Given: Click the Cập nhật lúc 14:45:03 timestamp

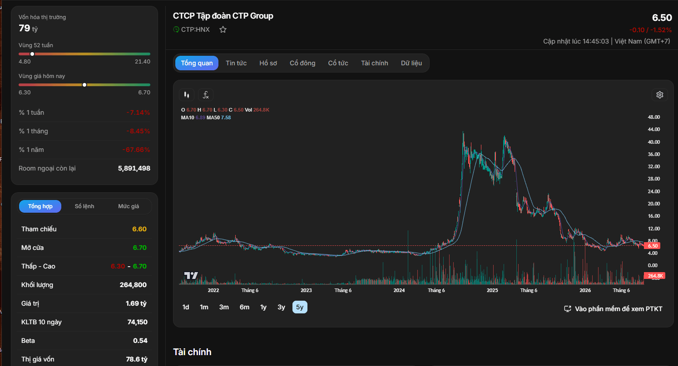Looking at the screenshot, I should (x=576, y=41).
